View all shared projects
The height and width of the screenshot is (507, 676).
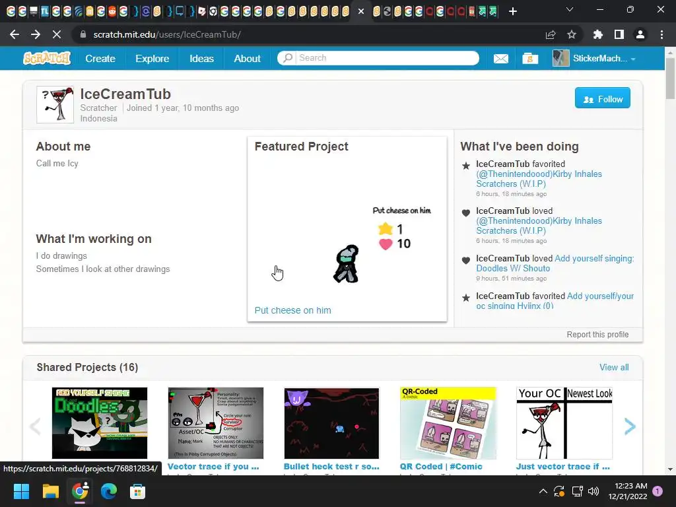614,367
